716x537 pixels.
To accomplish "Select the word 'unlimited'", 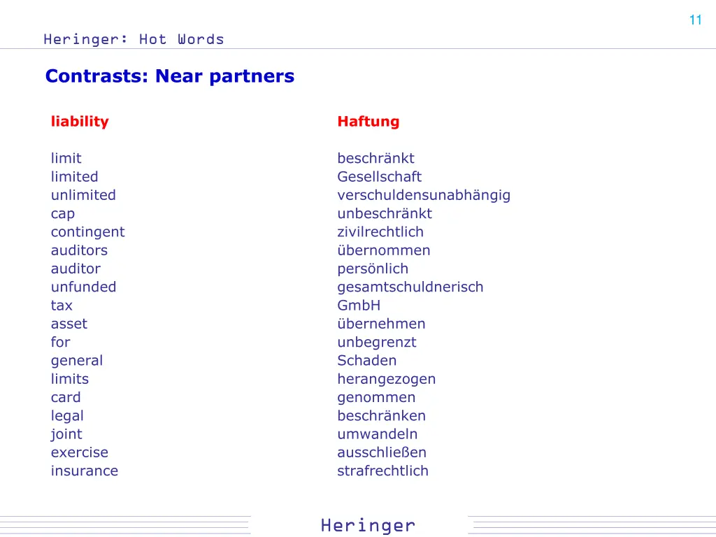I will click(84, 195).
